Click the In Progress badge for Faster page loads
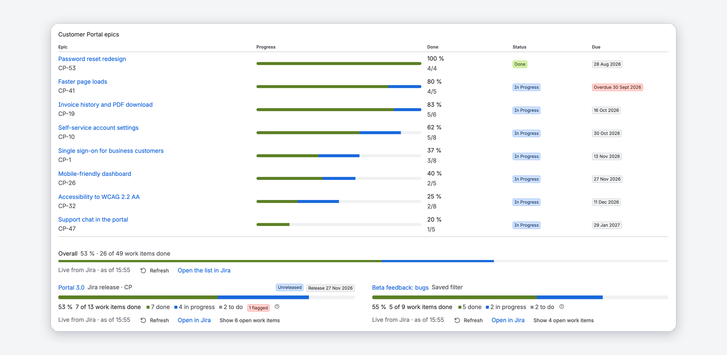This screenshot has height=355, width=727. [526, 87]
